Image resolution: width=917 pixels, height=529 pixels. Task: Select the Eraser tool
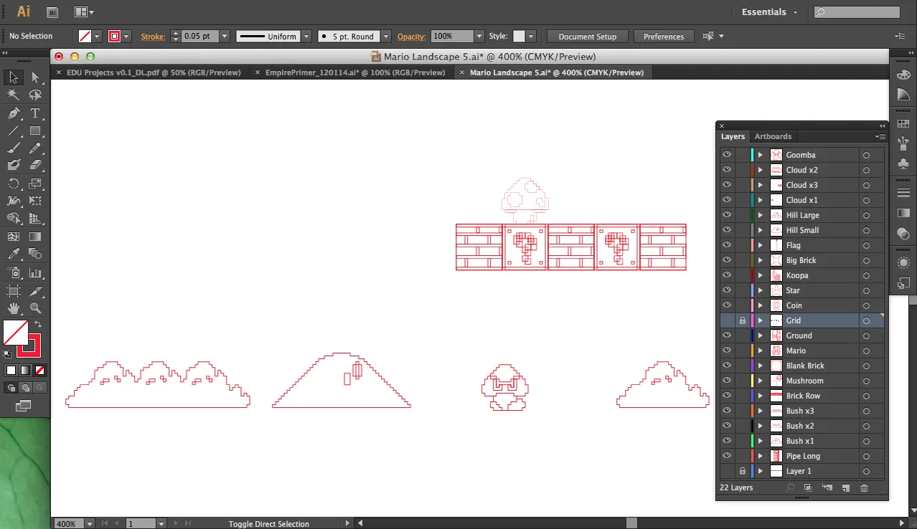coord(35,165)
